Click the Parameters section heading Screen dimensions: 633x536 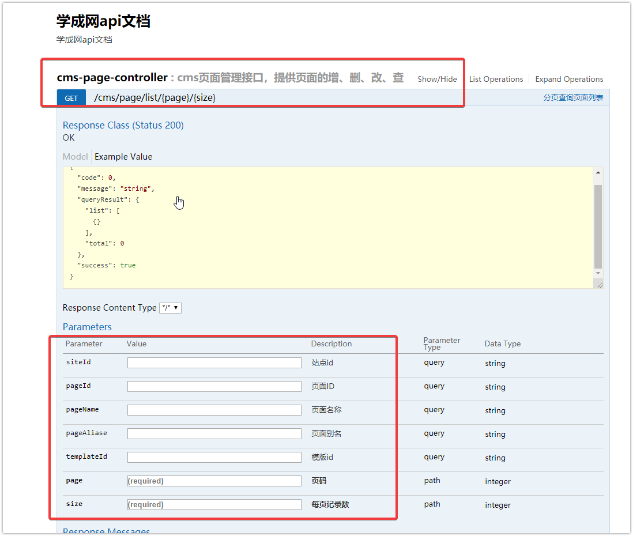coord(87,327)
